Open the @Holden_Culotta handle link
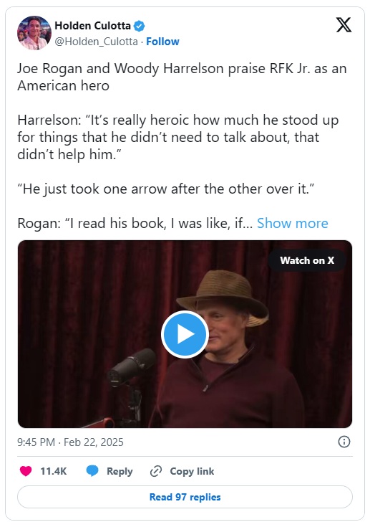This screenshot has width=370, height=527. [x=97, y=42]
